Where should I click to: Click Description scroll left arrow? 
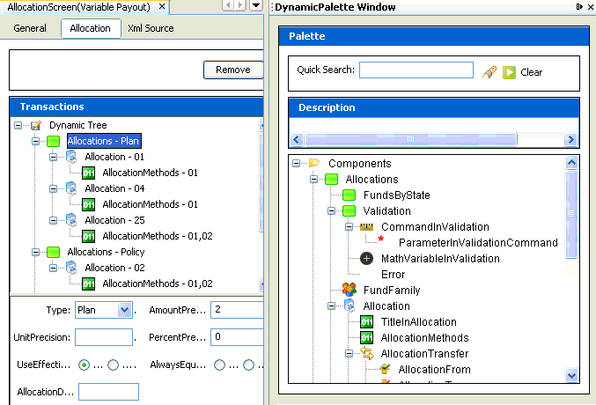click(x=297, y=140)
